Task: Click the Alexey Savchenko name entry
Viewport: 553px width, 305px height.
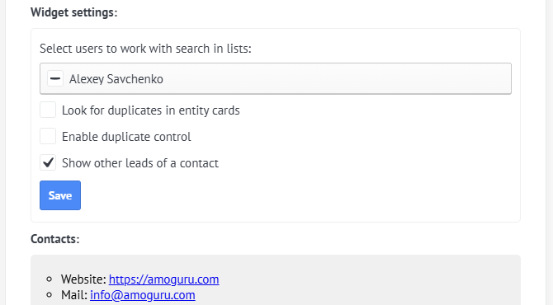Action: click(x=116, y=79)
